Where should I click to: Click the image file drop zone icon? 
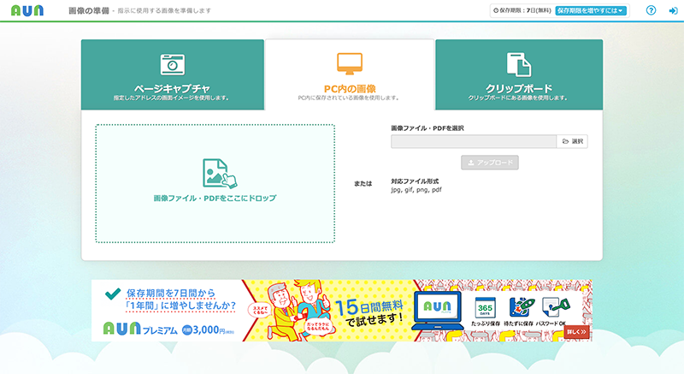(x=215, y=172)
